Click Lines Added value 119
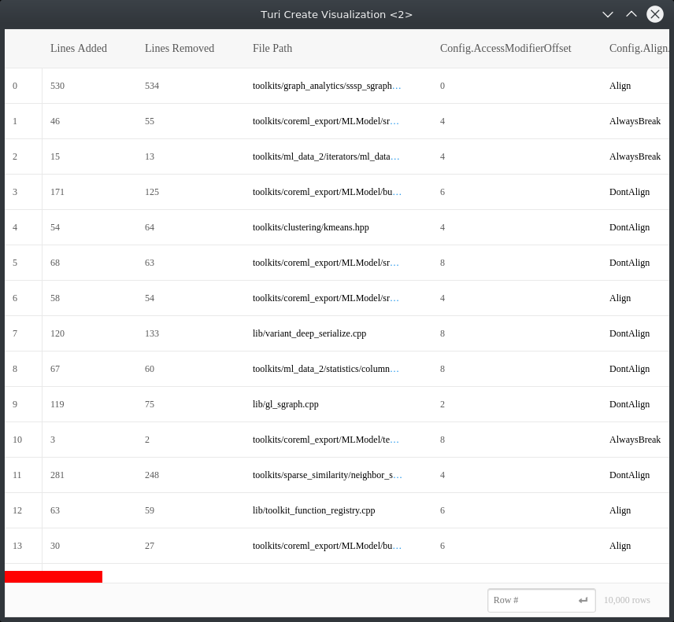This screenshot has height=622, width=674. pyautogui.click(x=57, y=404)
